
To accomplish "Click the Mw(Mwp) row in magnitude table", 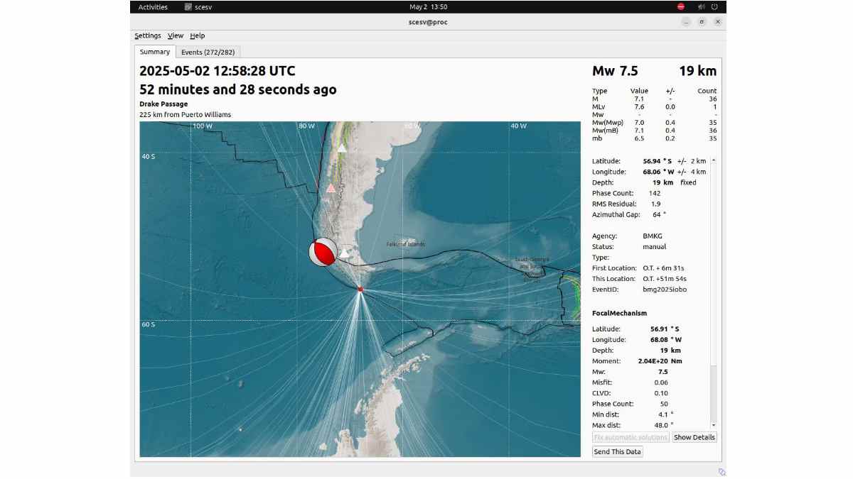I will click(x=655, y=122).
